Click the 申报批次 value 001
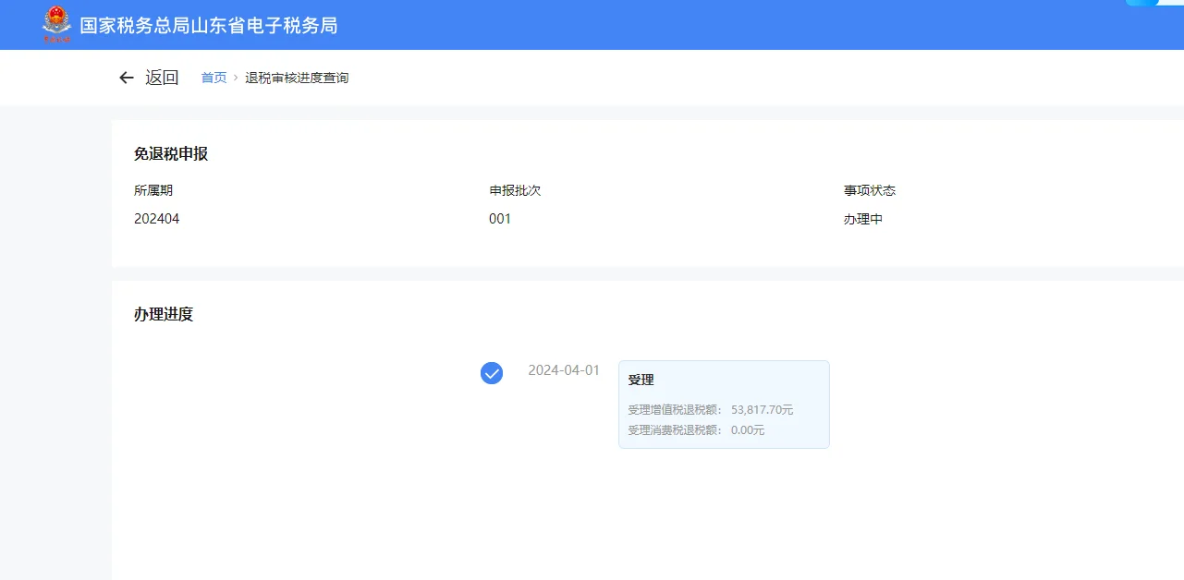Image resolution: width=1184 pixels, height=580 pixels. (x=500, y=219)
